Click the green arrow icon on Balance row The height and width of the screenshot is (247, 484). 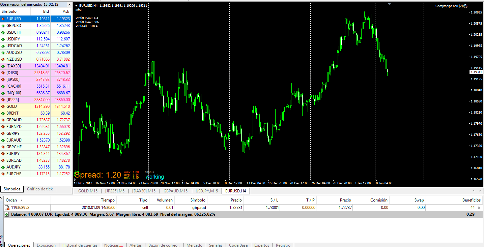point(7,214)
